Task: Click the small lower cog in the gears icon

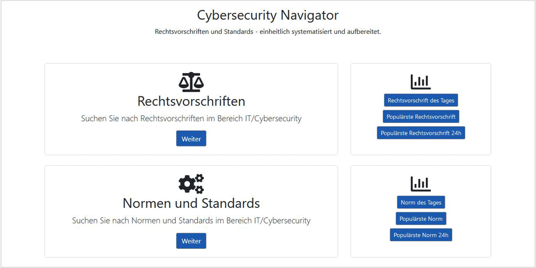Action: (199, 190)
